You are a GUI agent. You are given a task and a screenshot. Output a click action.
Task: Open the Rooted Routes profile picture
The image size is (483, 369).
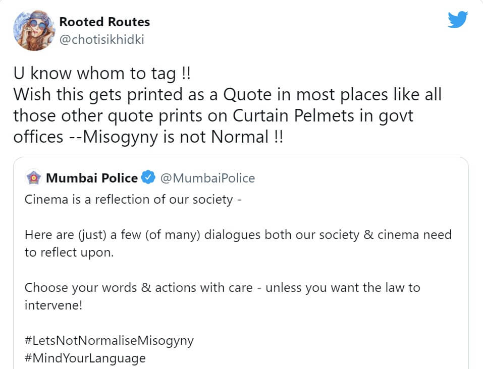pos(34,31)
